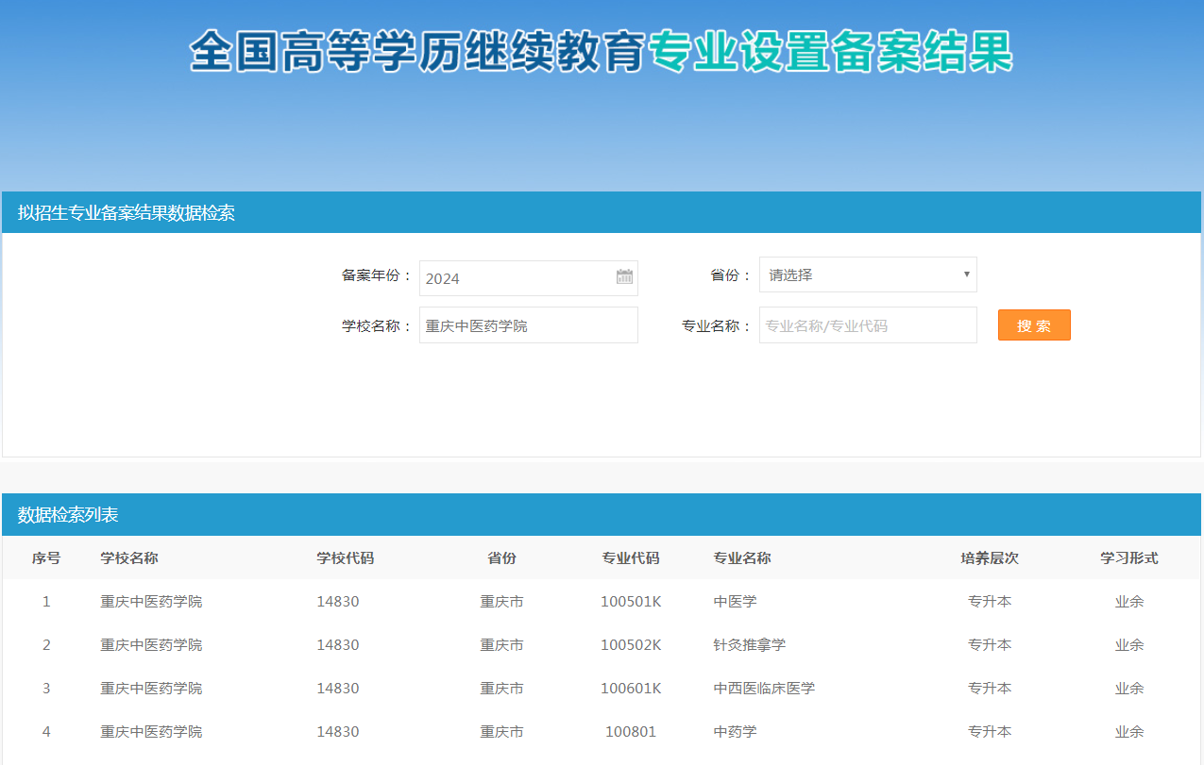
Task: Expand the 省份 province dropdown
Action: click(x=867, y=275)
